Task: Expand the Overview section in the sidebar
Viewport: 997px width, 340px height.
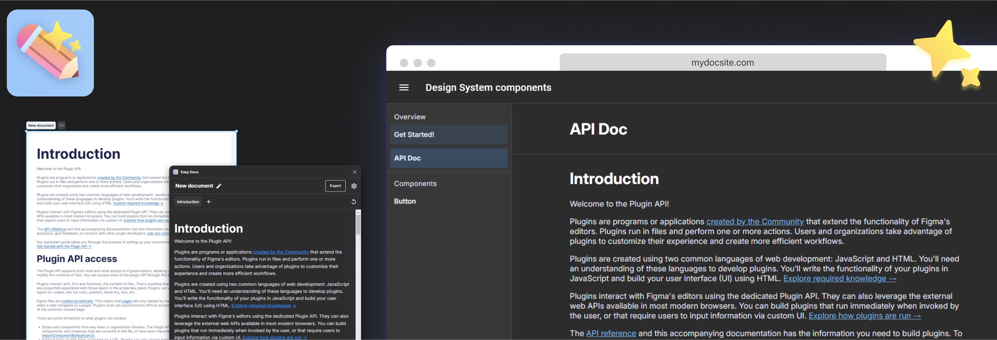Action: pyautogui.click(x=409, y=117)
